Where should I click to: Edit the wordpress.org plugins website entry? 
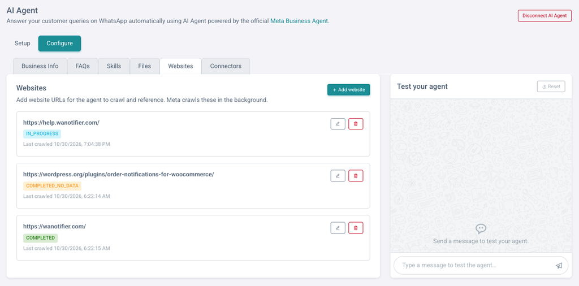(x=338, y=176)
